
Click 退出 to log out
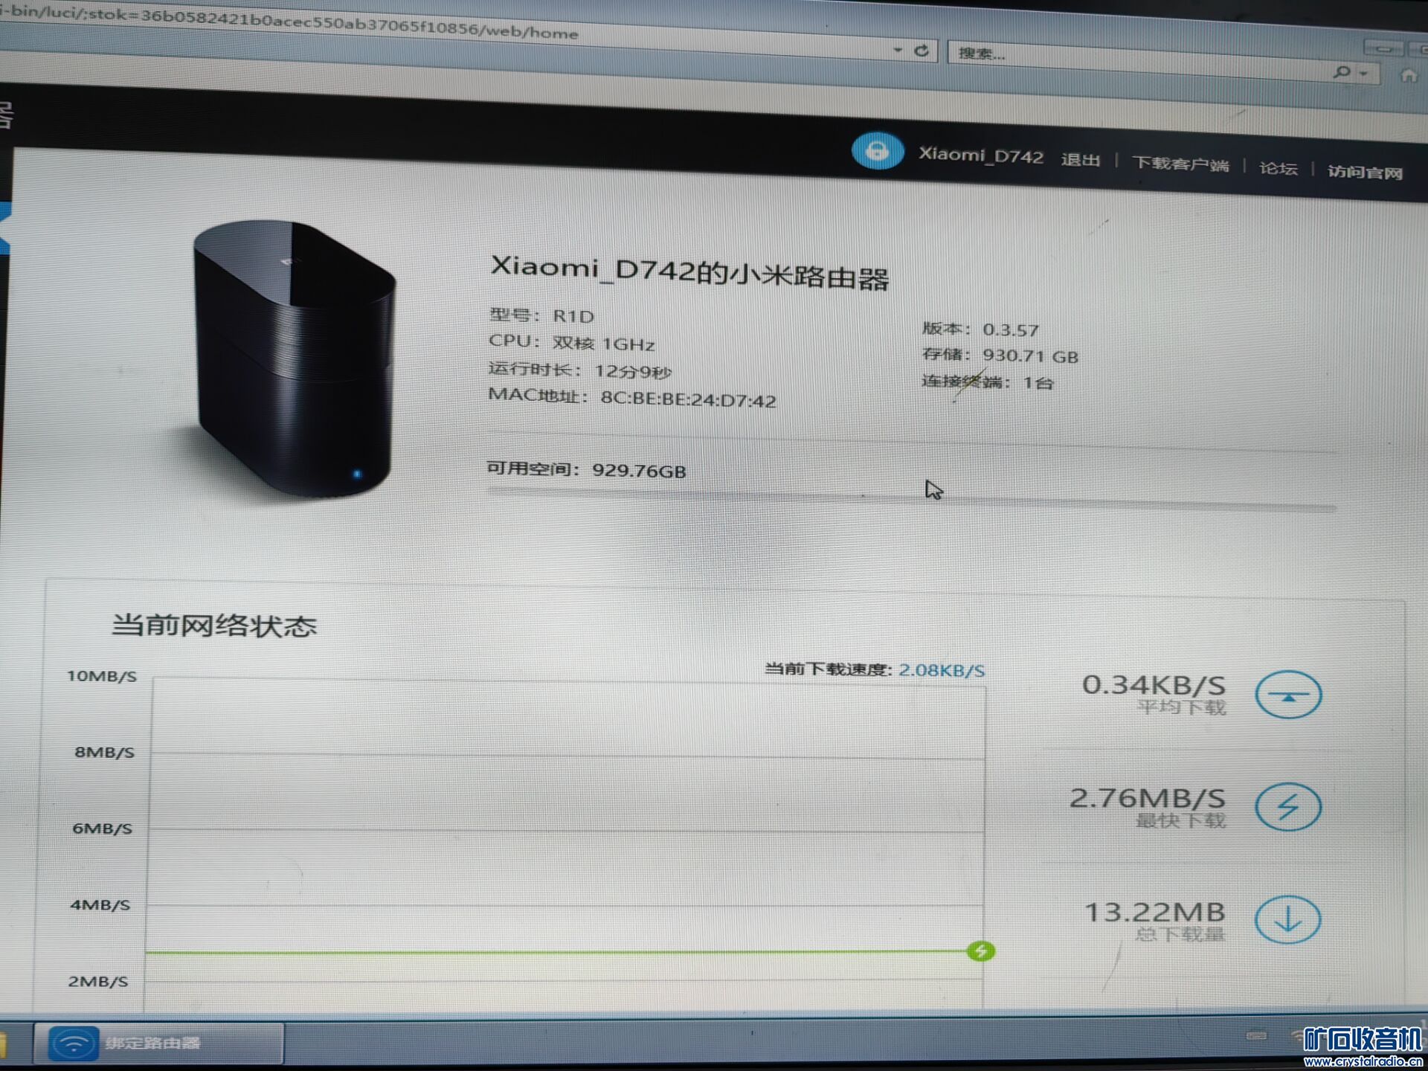pyautogui.click(x=1080, y=160)
